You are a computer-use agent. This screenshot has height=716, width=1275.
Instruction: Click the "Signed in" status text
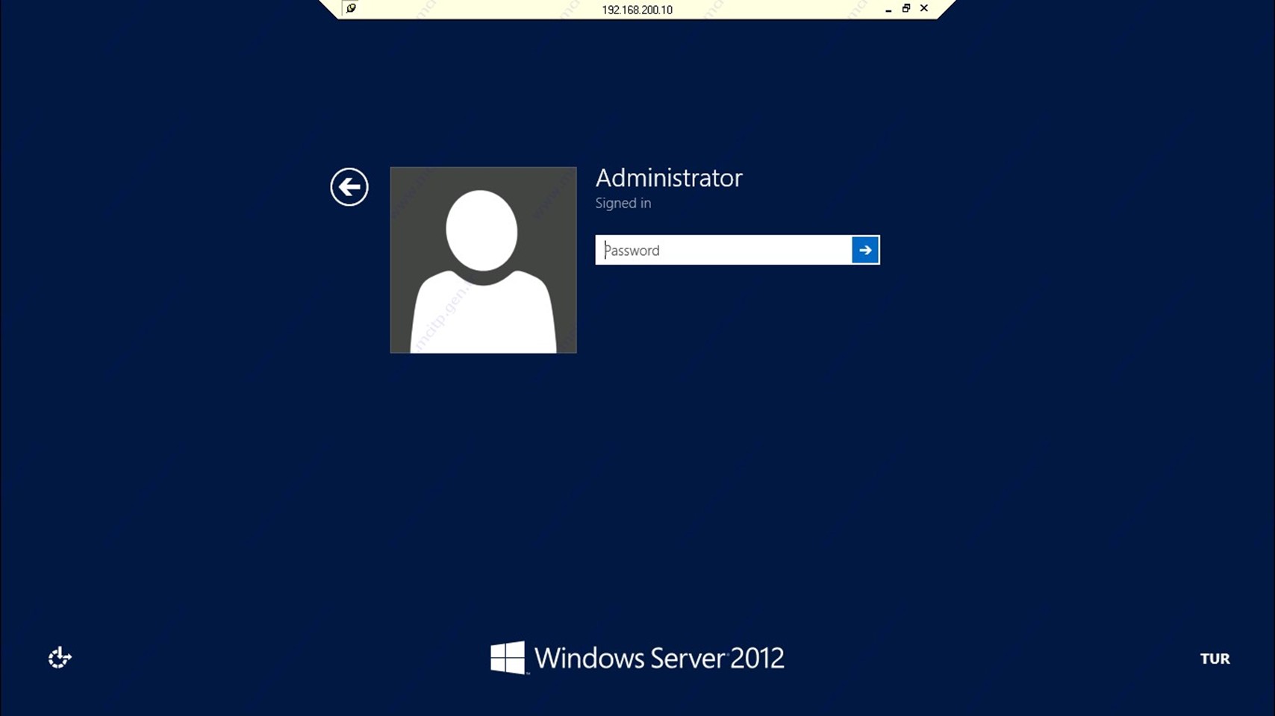click(x=623, y=203)
